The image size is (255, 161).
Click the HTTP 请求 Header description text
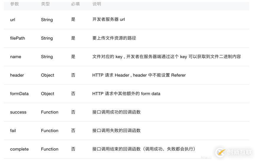click(x=139, y=75)
